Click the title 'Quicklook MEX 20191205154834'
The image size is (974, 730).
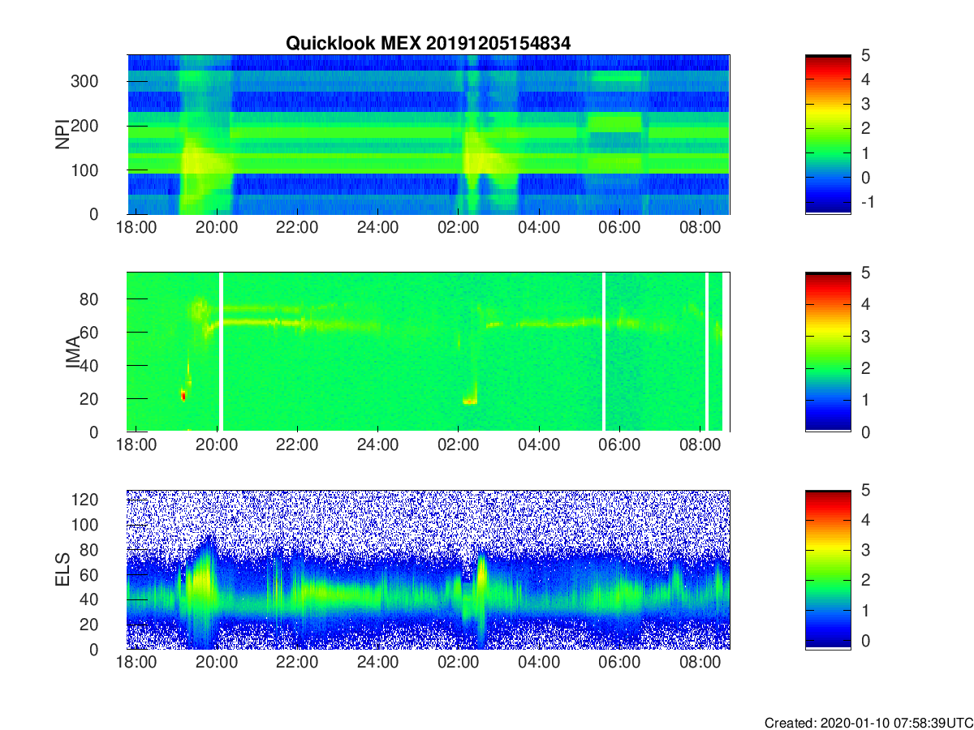[x=429, y=44]
